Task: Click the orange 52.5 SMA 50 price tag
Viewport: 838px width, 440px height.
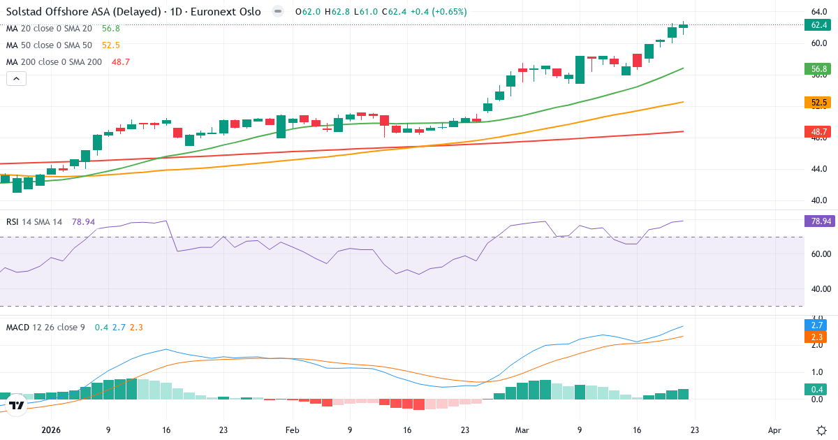Action: pos(816,103)
